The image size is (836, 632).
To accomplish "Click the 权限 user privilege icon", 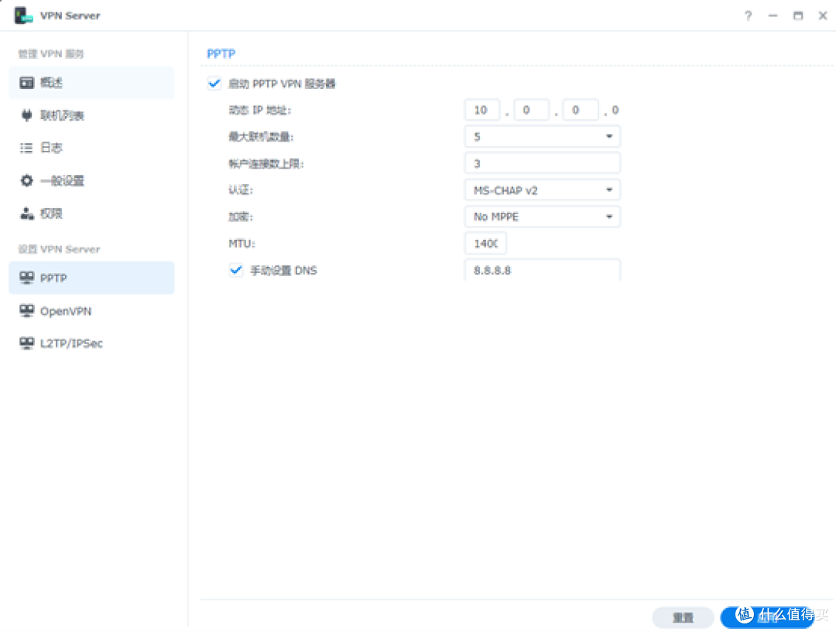I will [26, 214].
